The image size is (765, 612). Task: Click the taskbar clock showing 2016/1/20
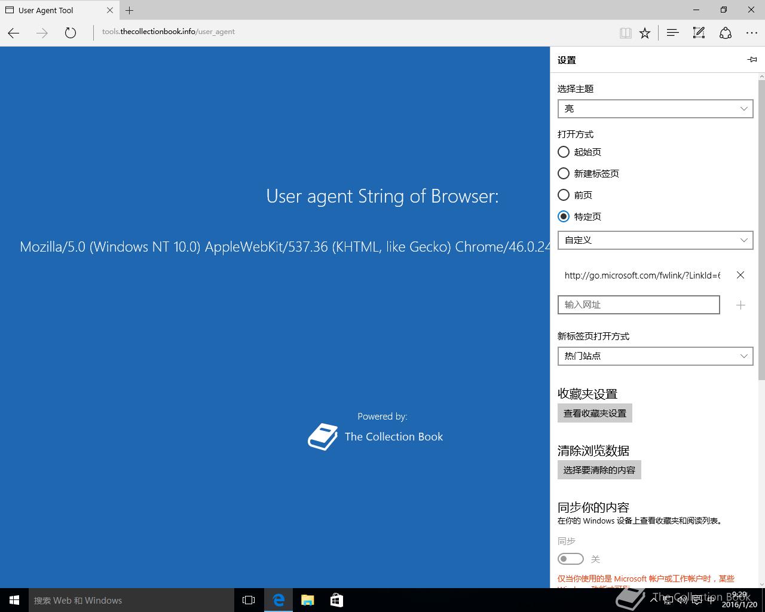tap(740, 600)
